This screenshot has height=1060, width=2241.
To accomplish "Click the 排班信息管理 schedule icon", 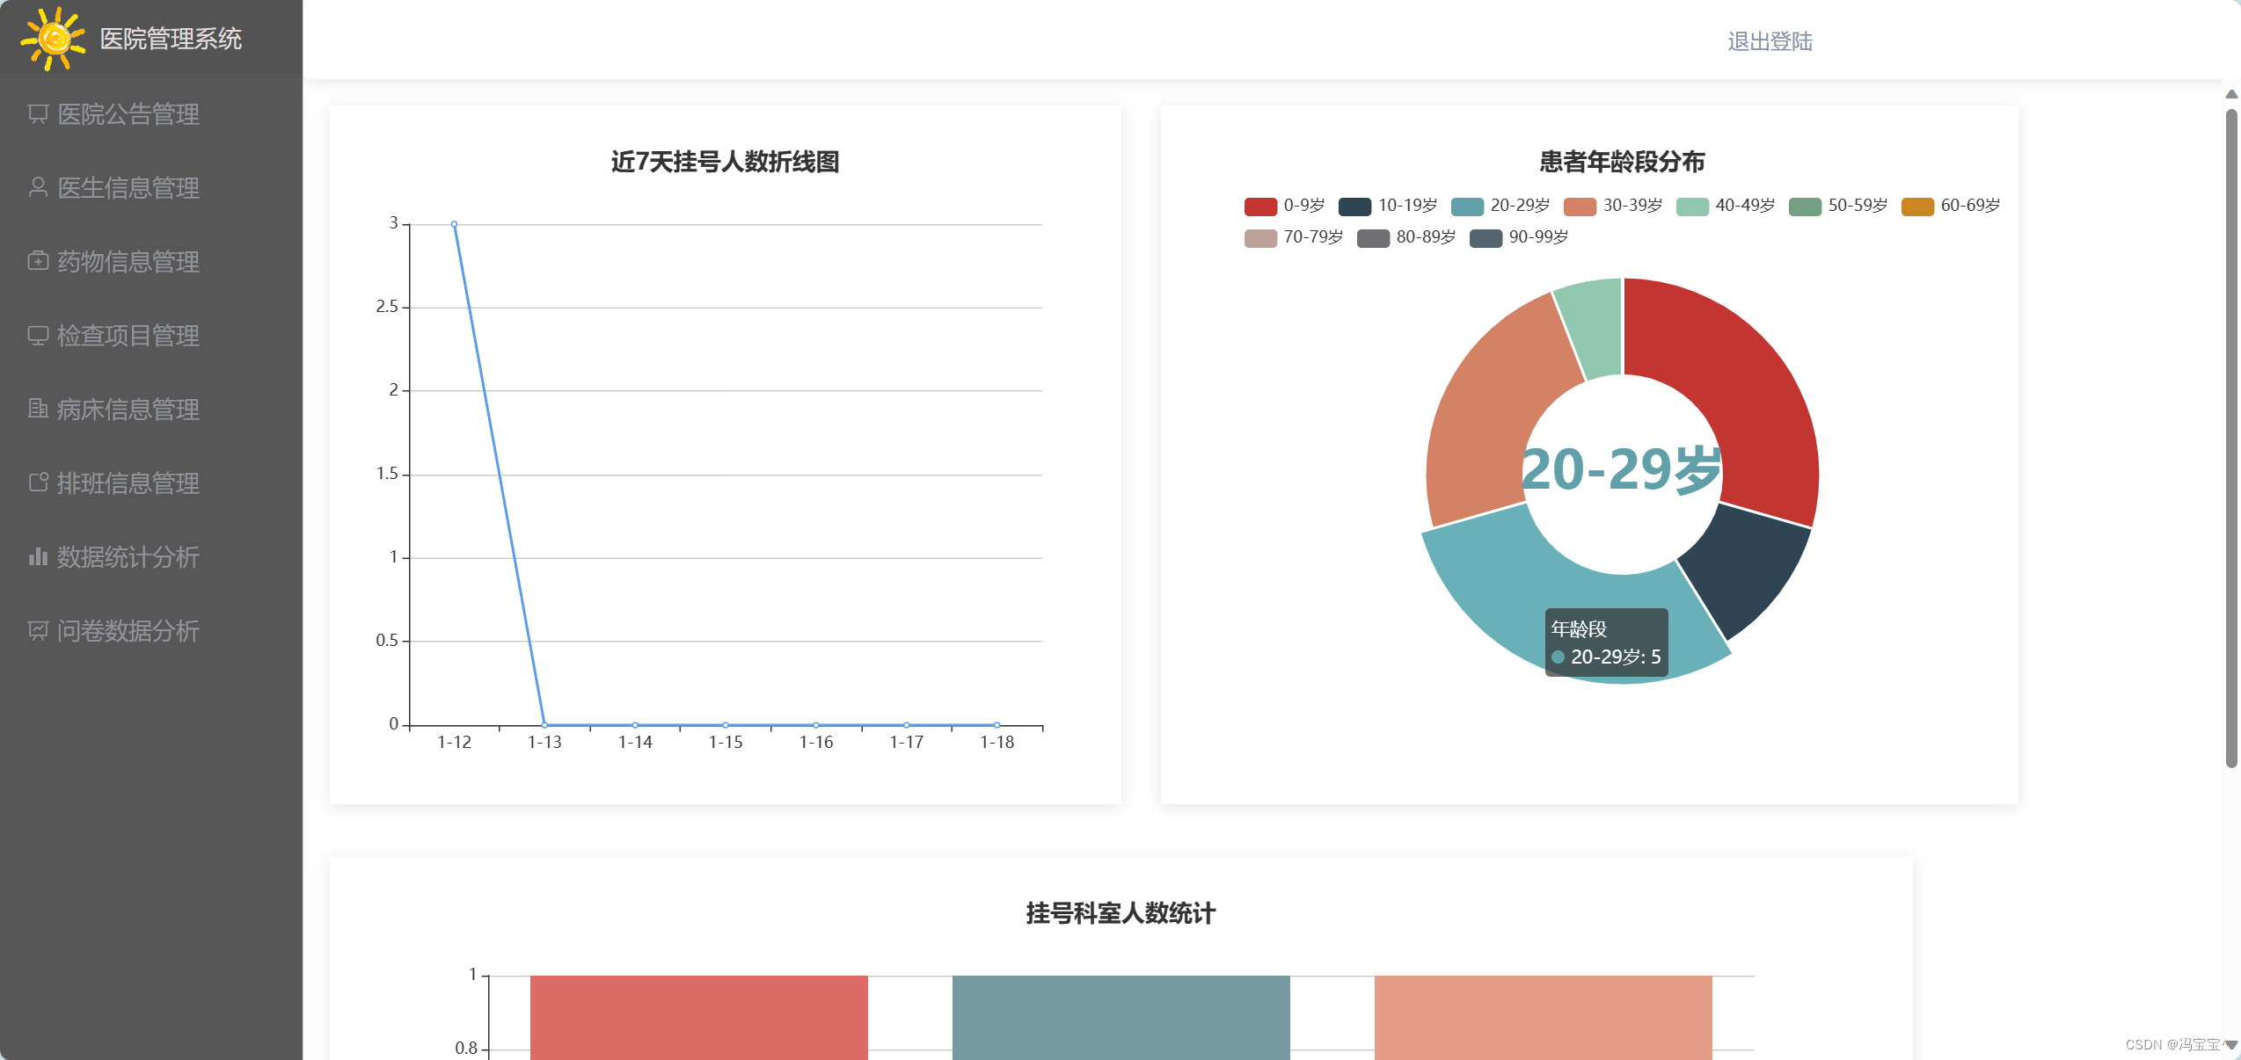I will coord(38,483).
